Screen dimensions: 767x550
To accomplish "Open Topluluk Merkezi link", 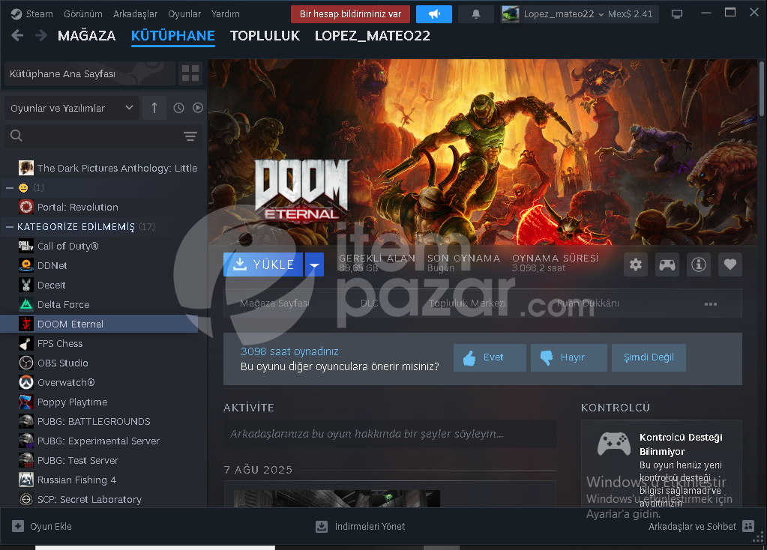I will tap(468, 303).
